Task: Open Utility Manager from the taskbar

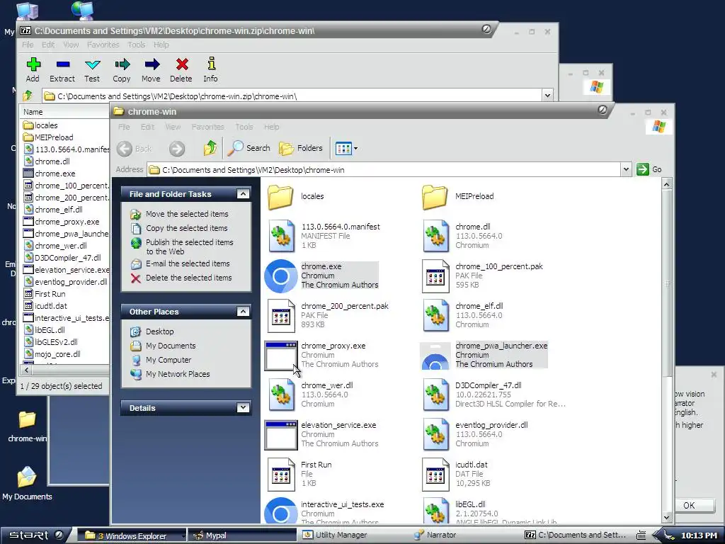Action: pyautogui.click(x=341, y=535)
